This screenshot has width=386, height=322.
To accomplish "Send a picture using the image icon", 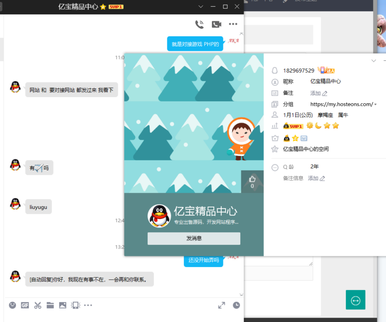I will point(63,305).
